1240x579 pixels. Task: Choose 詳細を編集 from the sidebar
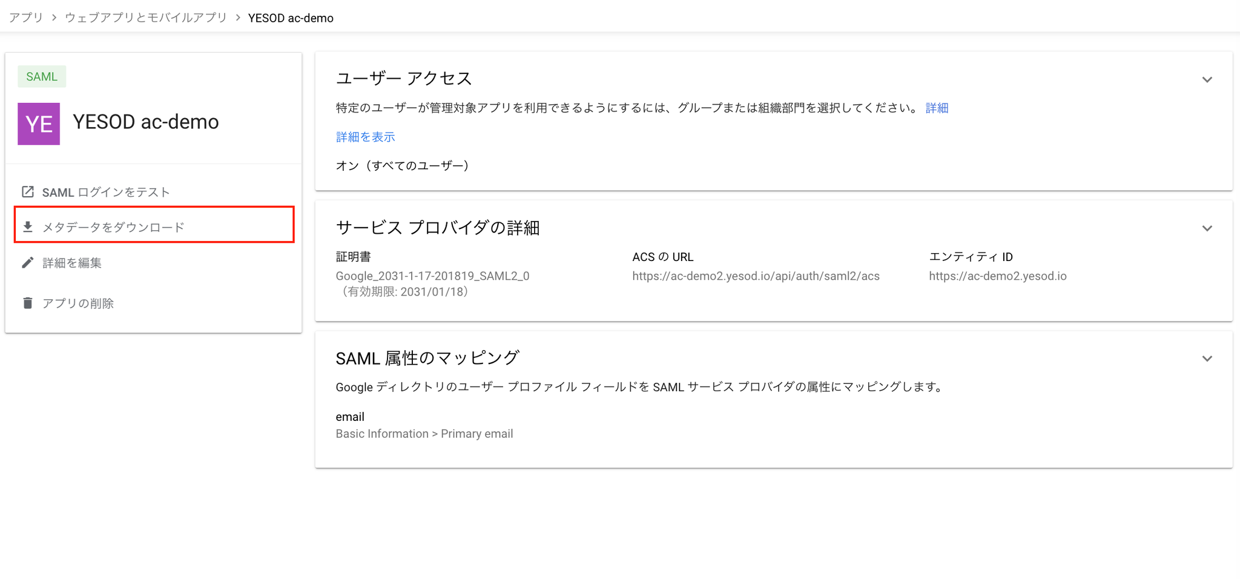tap(72, 263)
